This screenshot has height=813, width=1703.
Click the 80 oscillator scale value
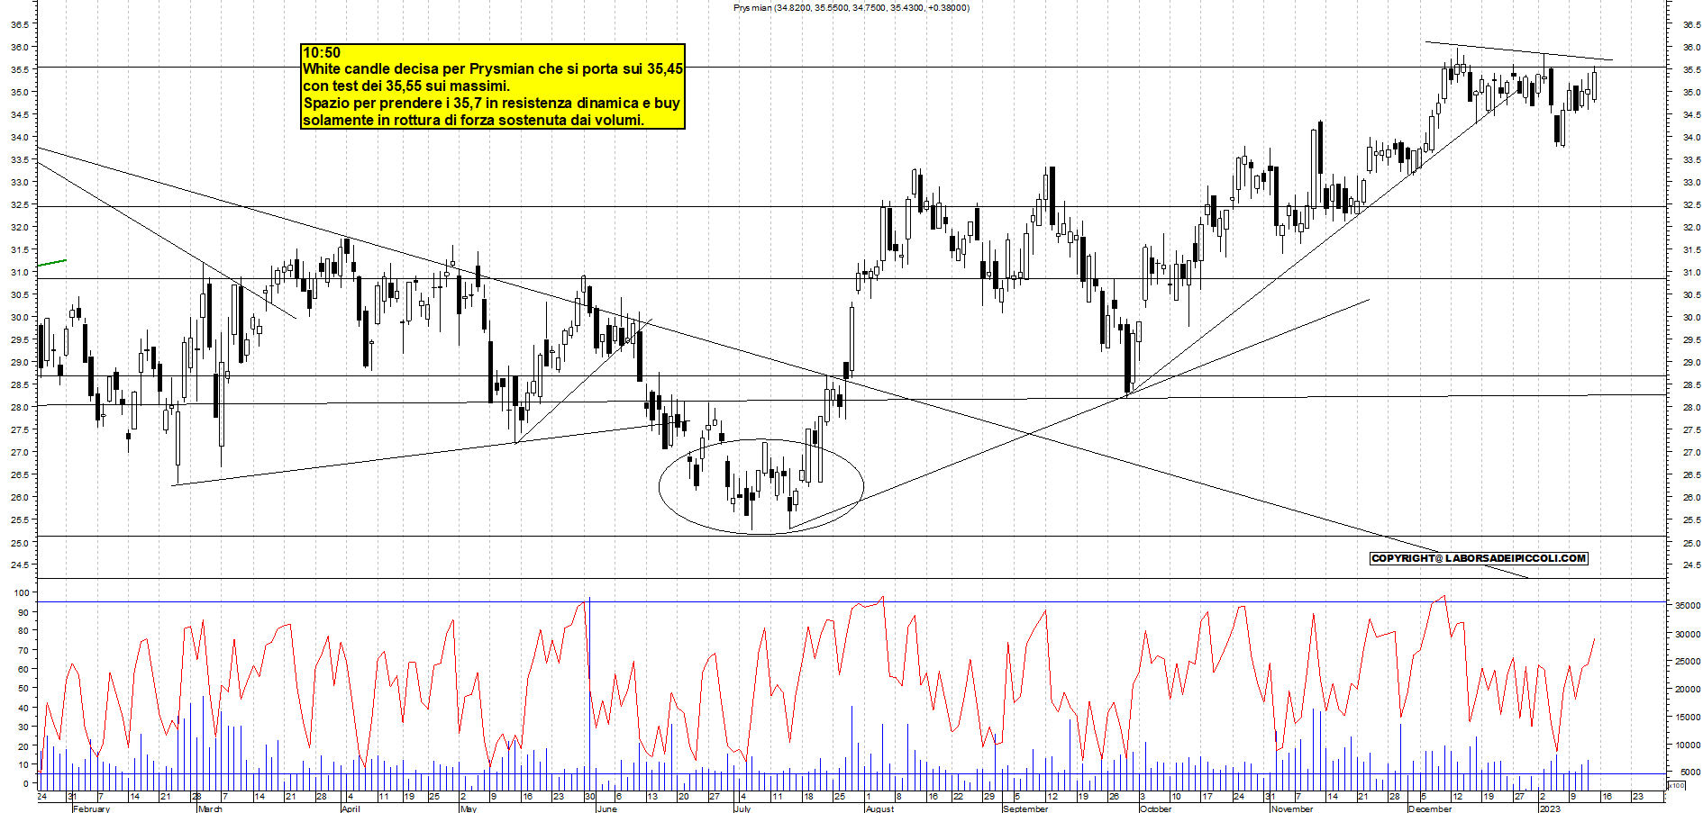pos(23,631)
